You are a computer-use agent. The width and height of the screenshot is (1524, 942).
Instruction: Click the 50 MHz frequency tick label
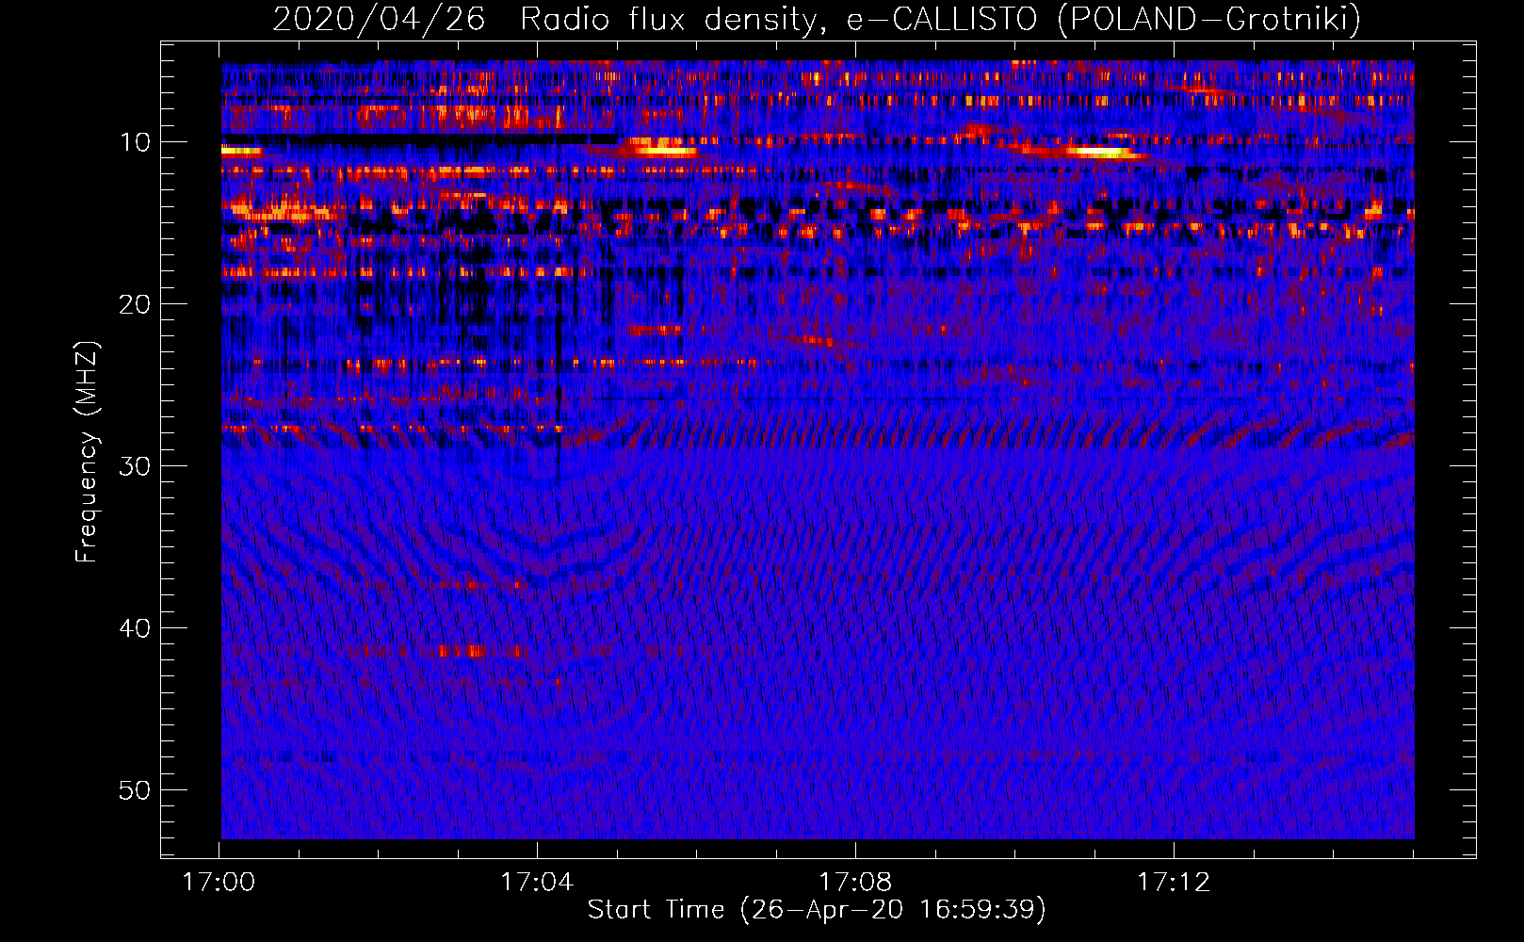136,790
